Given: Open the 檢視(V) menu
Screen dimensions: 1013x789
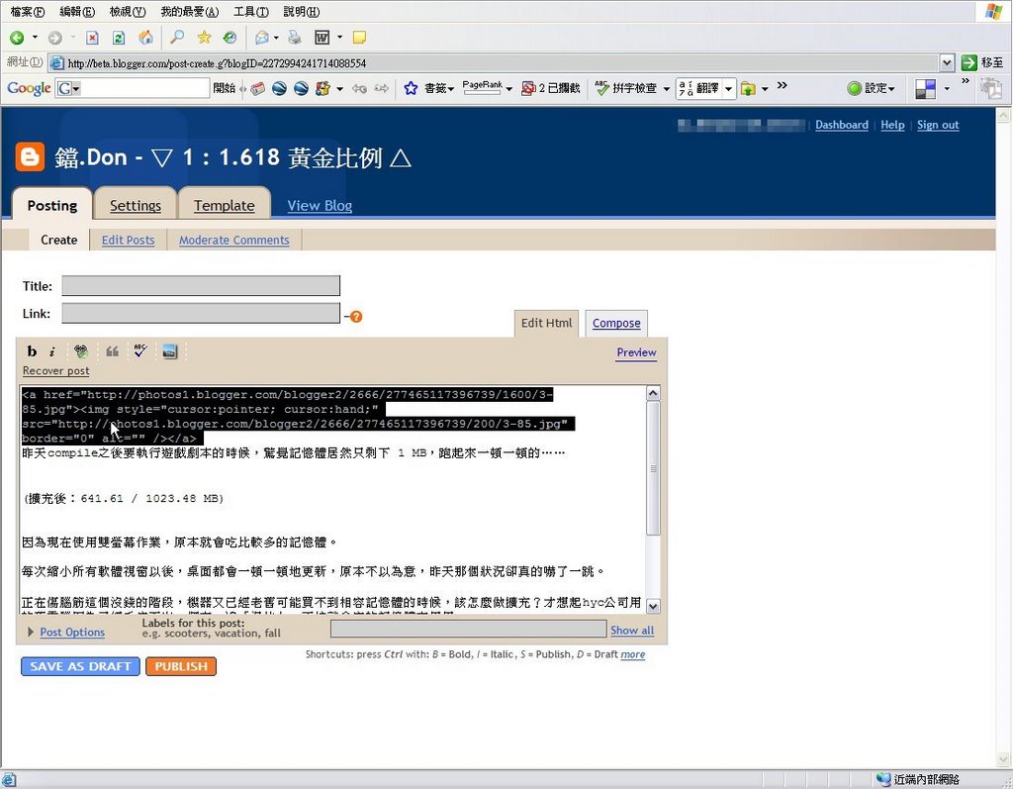Looking at the screenshot, I should tap(128, 12).
